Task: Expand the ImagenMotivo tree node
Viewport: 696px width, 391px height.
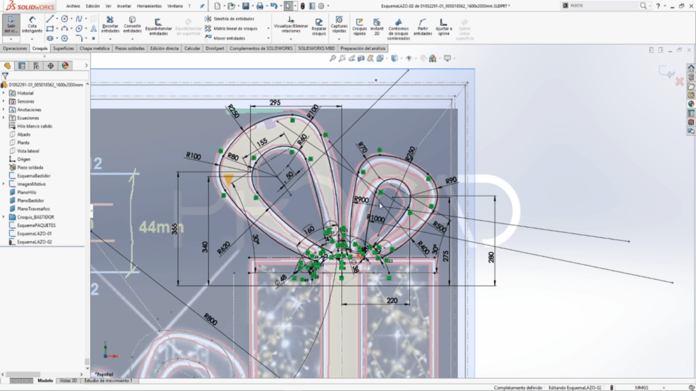Action: click(x=3, y=184)
